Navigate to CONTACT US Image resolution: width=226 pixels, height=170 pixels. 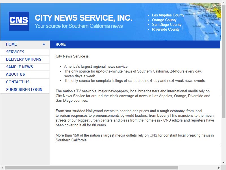click(x=25, y=82)
